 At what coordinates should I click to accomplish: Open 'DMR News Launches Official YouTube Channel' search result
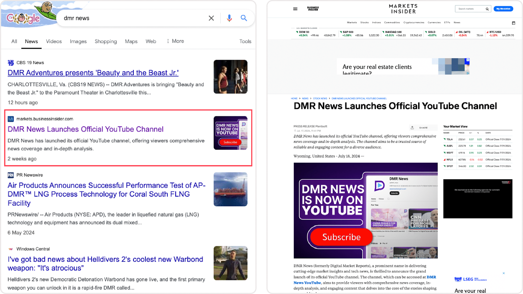point(86,129)
